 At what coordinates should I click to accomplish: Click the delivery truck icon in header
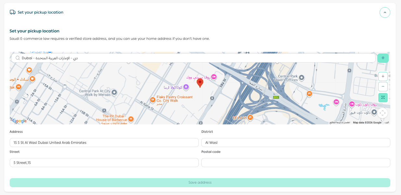(x=13, y=12)
